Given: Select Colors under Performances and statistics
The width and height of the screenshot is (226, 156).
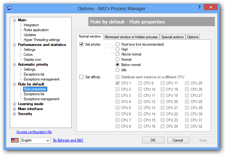Looking at the screenshot, I should [28, 55].
